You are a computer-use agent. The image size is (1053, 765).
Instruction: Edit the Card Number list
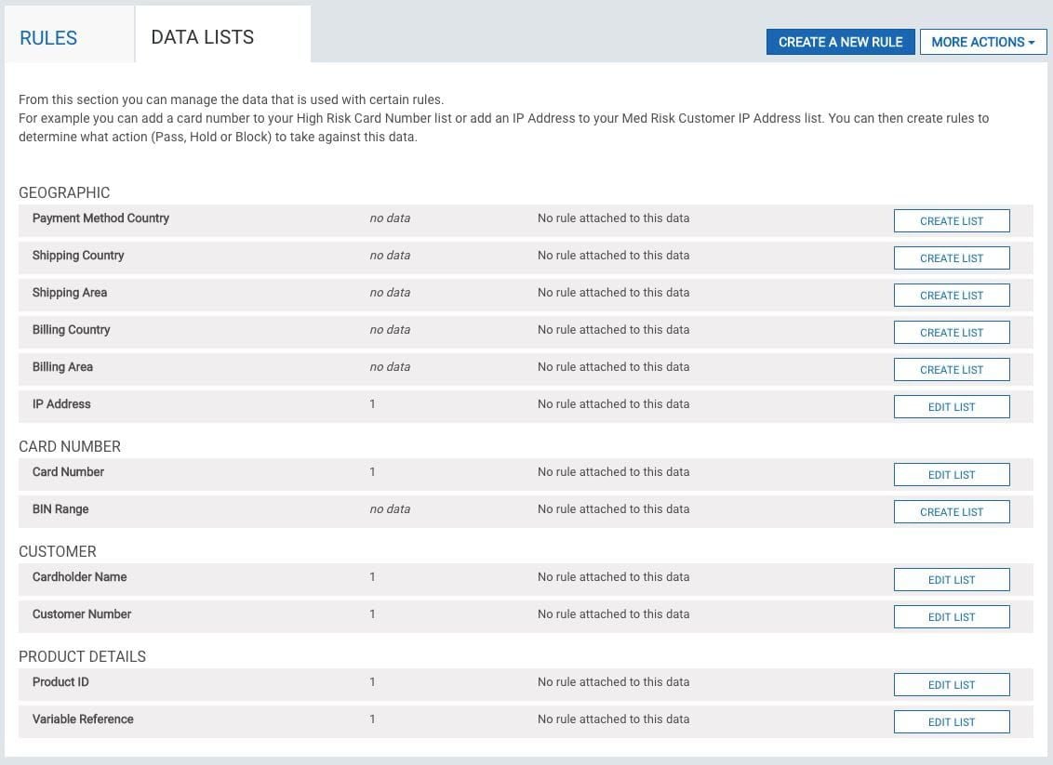(951, 475)
